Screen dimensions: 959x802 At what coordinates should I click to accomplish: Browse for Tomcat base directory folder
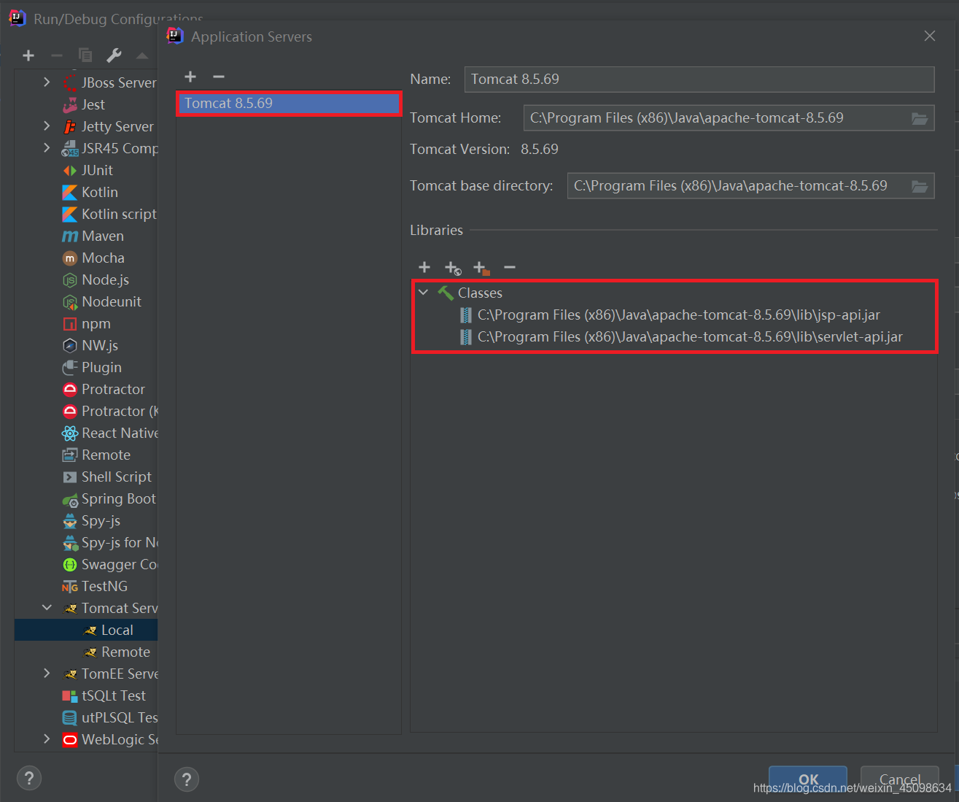[x=920, y=186]
